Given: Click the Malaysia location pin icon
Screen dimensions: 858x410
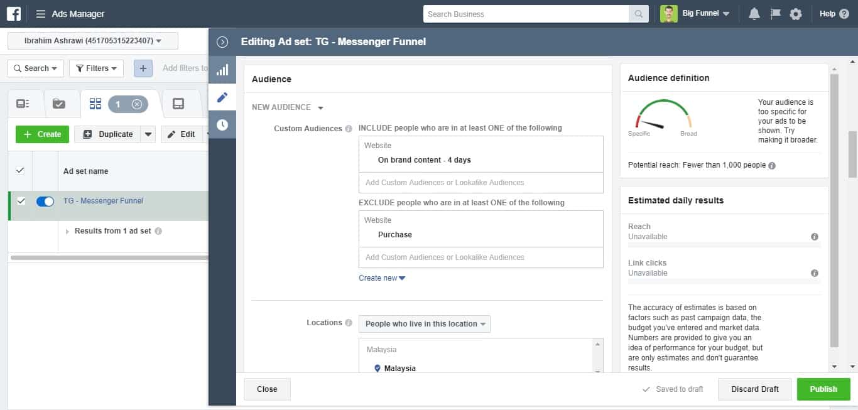Looking at the screenshot, I should point(377,369).
